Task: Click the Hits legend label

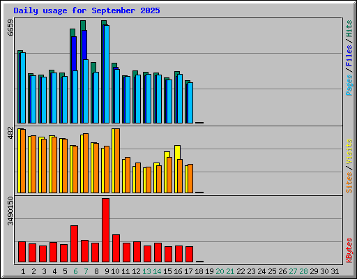Action: click(349, 29)
